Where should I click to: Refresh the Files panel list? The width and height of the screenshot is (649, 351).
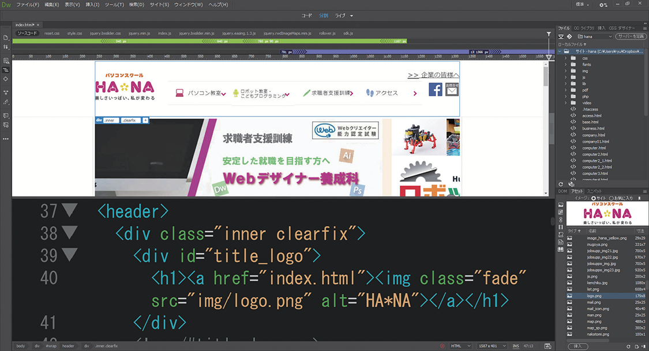(x=561, y=184)
